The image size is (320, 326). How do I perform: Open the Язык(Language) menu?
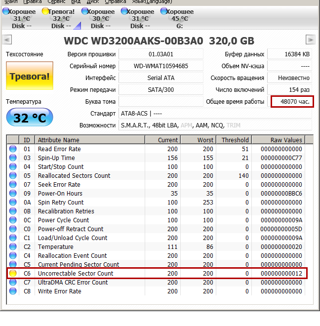click(152, 1)
